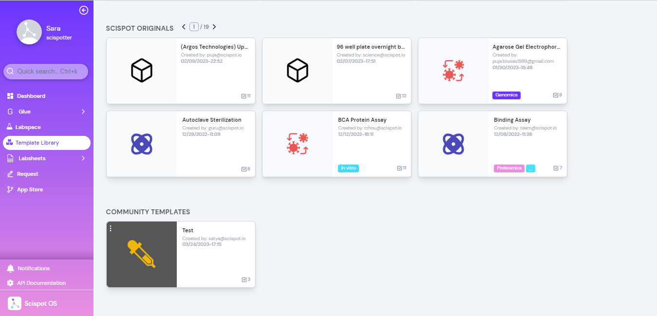Click the back arrow to collapse the sidebar
Screen dimensions: 657x316
point(83,10)
